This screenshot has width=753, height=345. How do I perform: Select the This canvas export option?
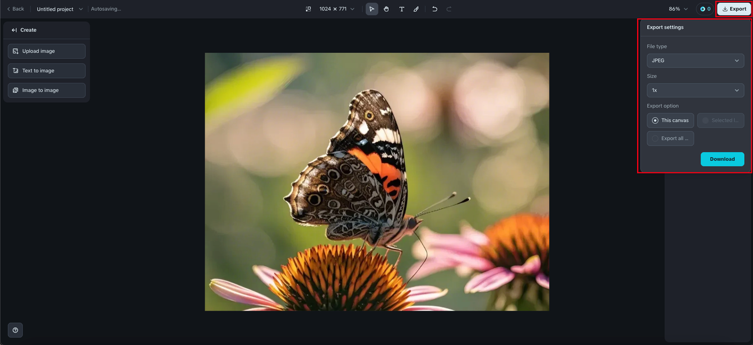point(670,120)
